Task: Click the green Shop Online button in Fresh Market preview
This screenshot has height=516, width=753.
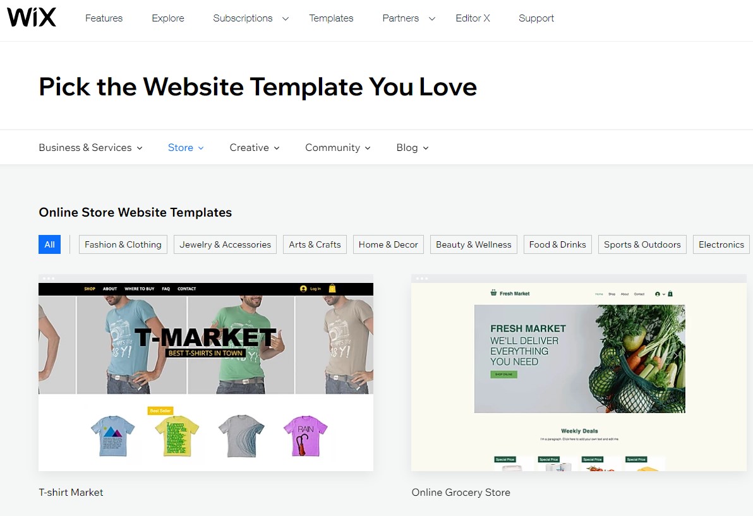Action: [503, 375]
